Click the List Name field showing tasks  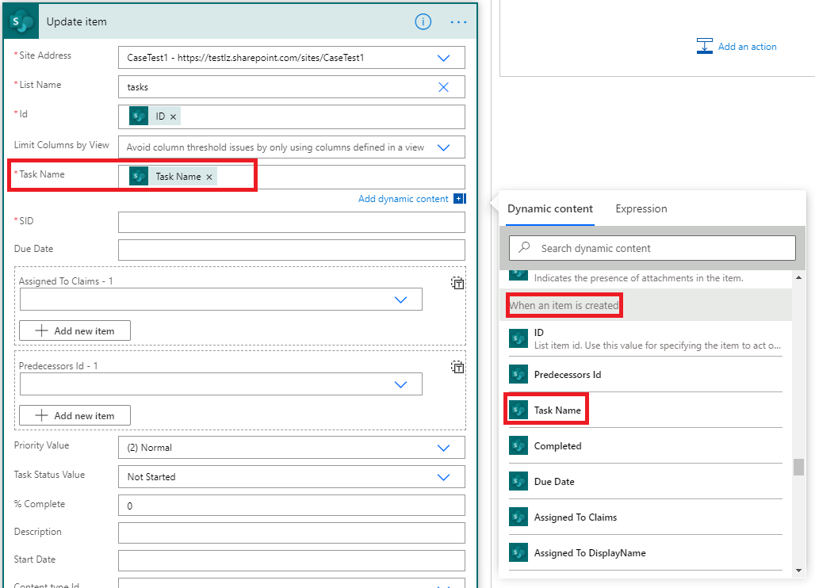[x=292, y=87]
